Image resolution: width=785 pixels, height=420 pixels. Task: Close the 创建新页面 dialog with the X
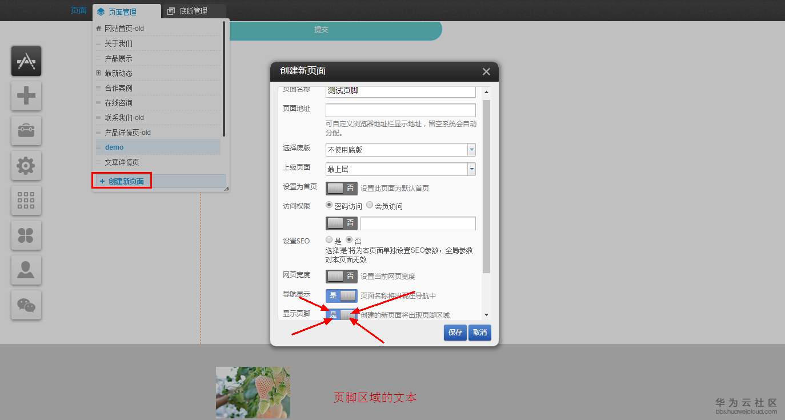click(x=486, y=71)
